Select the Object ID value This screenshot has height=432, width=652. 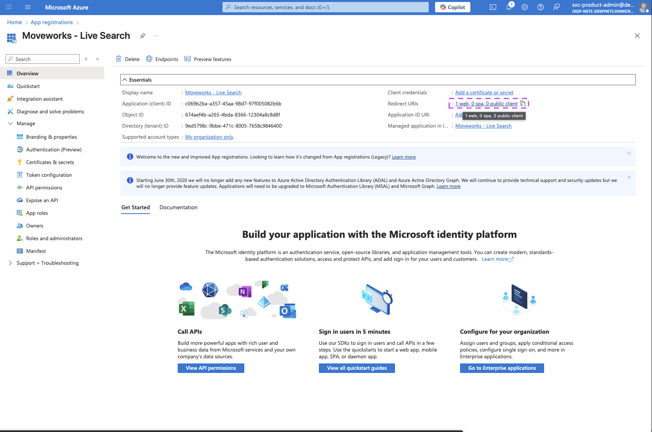coord(232,115)
